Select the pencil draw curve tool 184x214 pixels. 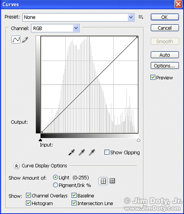(25, 39)
